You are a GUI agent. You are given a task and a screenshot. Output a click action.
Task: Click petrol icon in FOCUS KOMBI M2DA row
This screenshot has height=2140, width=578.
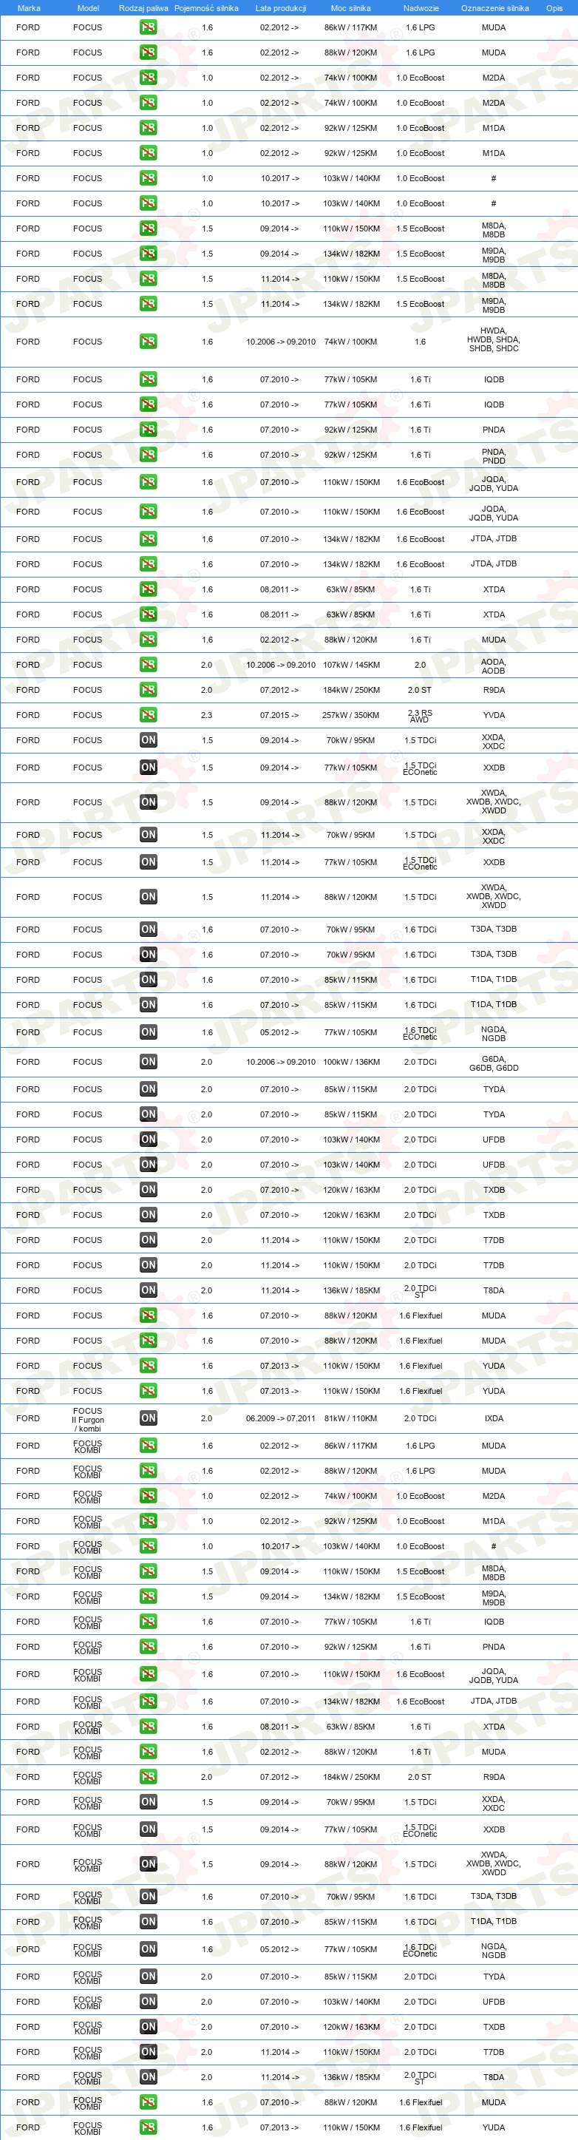[149, 1495]
